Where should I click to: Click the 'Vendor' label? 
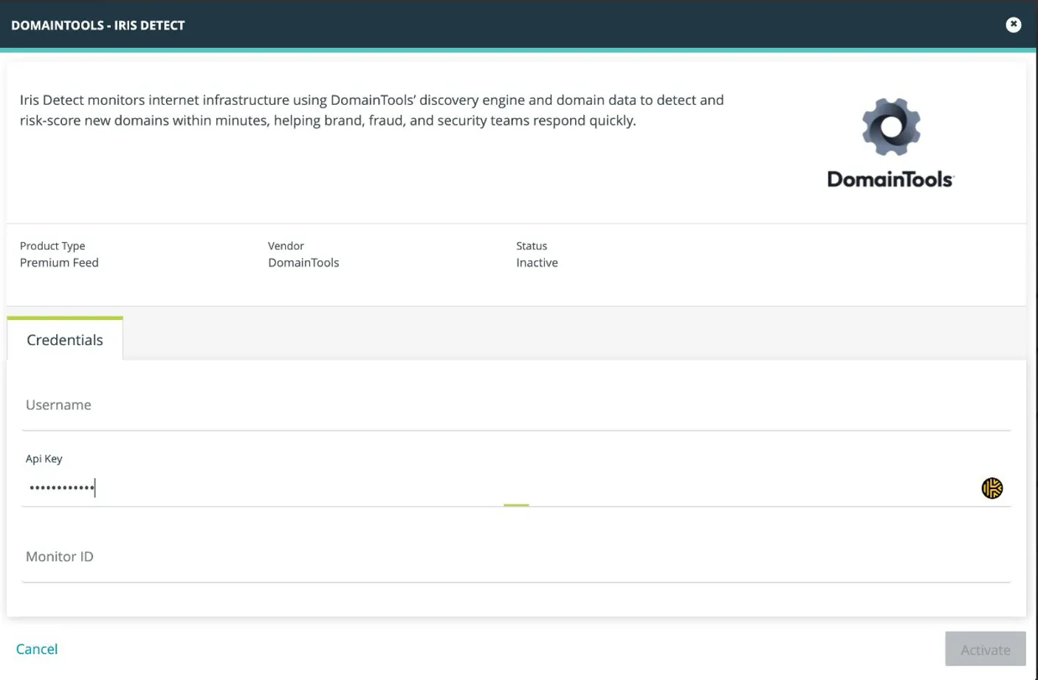point(286,246)
